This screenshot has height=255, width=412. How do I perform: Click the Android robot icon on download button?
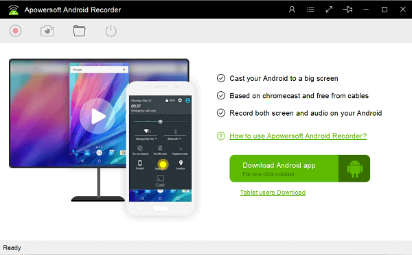[x=355, y=169]
